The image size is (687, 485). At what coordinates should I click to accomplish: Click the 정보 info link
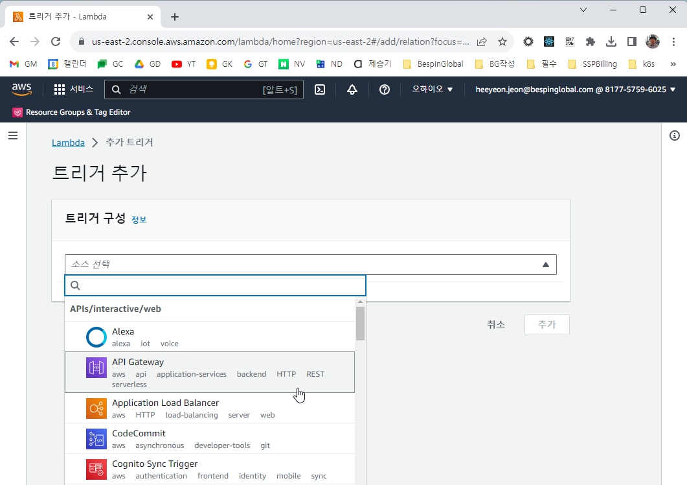139,219
